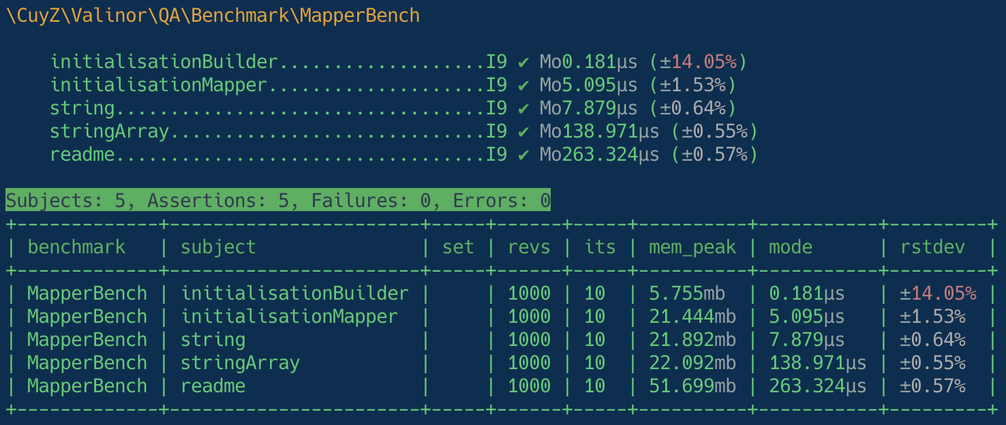This screenshot has height=425, width=1006.
Task: Click the MapperBench namespace path at top
Action: coord(213,16)
